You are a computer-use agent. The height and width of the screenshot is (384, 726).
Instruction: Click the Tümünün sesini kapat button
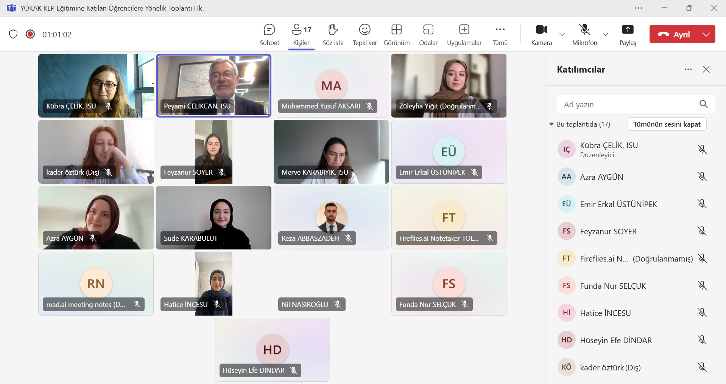667,124
